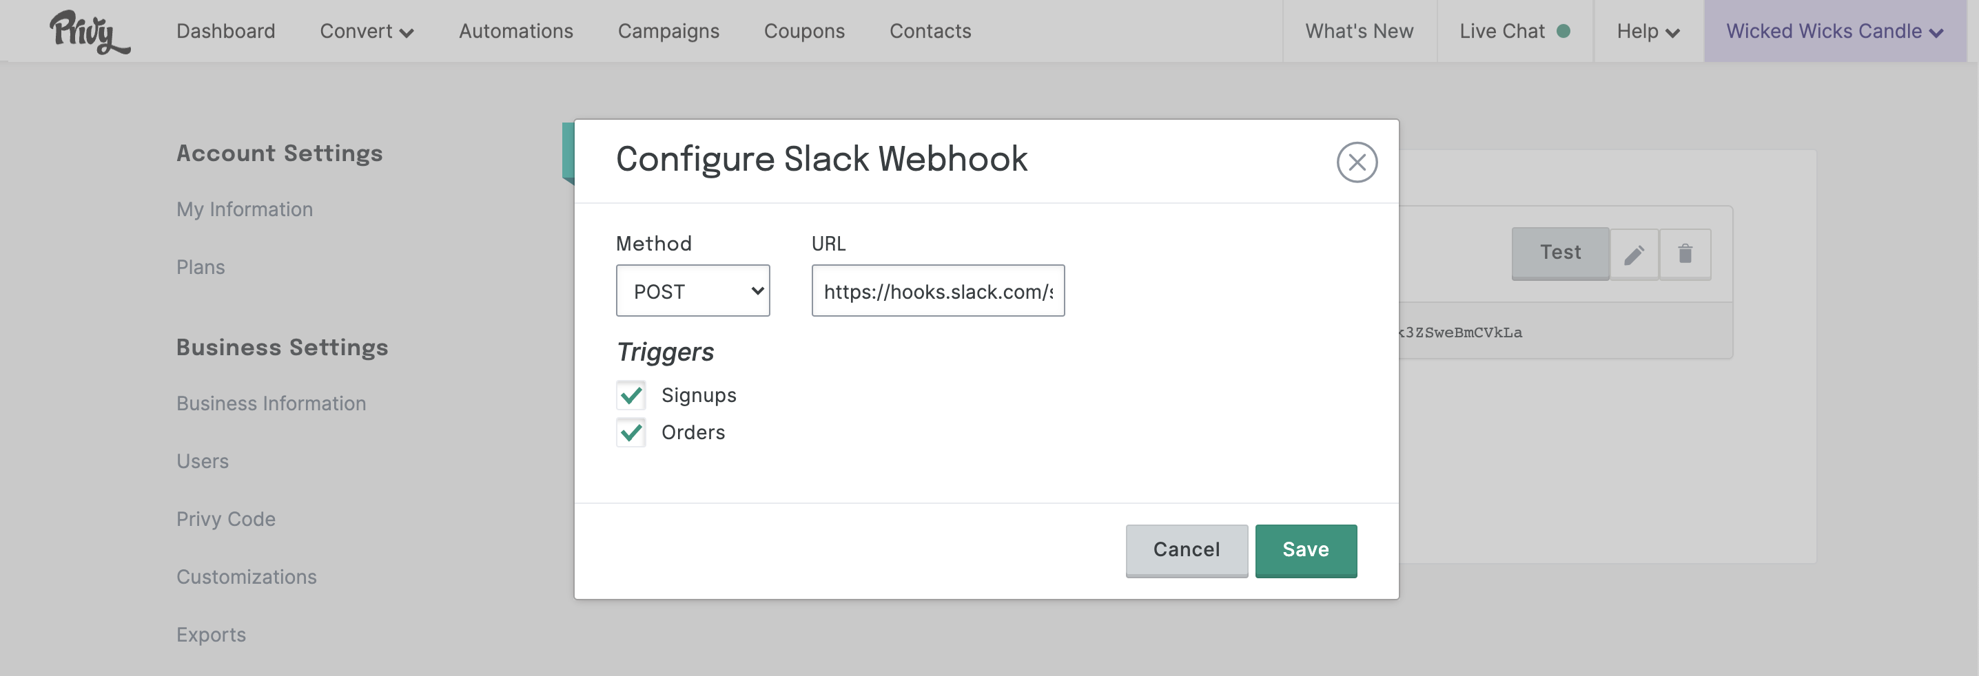
Task: Click the trash delete icon beside Test
Action: [1685, 254]
